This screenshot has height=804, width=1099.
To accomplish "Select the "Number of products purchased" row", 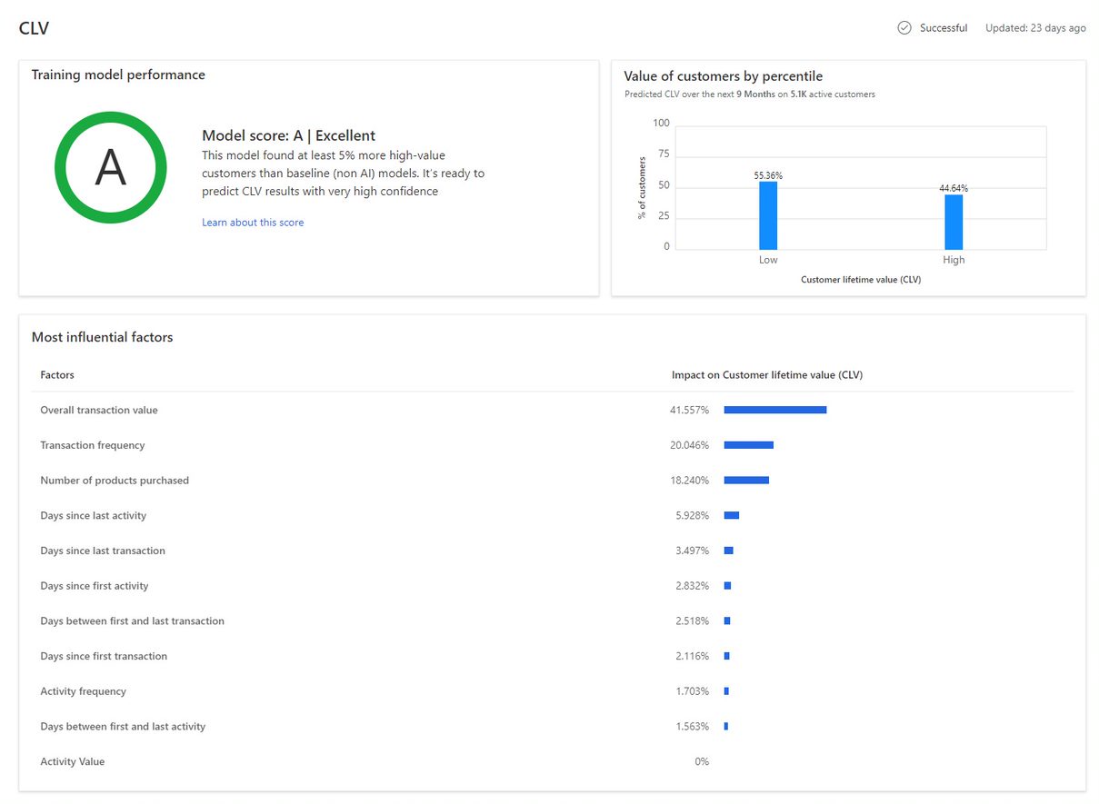I will click(115, 480).
